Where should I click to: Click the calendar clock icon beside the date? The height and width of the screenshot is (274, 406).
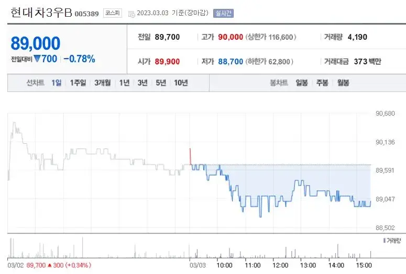point(131,14)
